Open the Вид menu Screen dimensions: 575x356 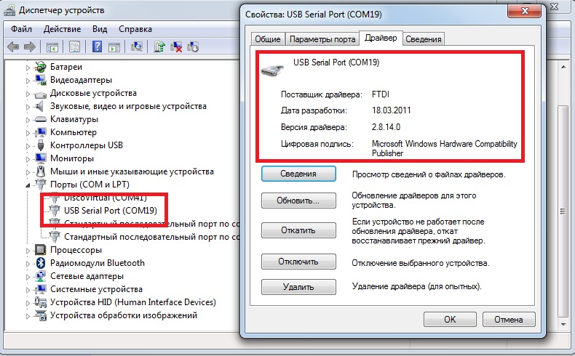[100, 29]
